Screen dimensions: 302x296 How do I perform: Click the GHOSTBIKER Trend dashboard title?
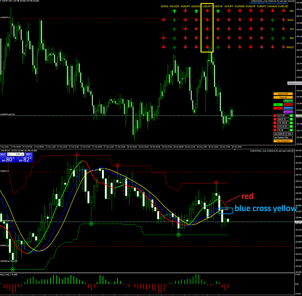click(x=269, y=3)
